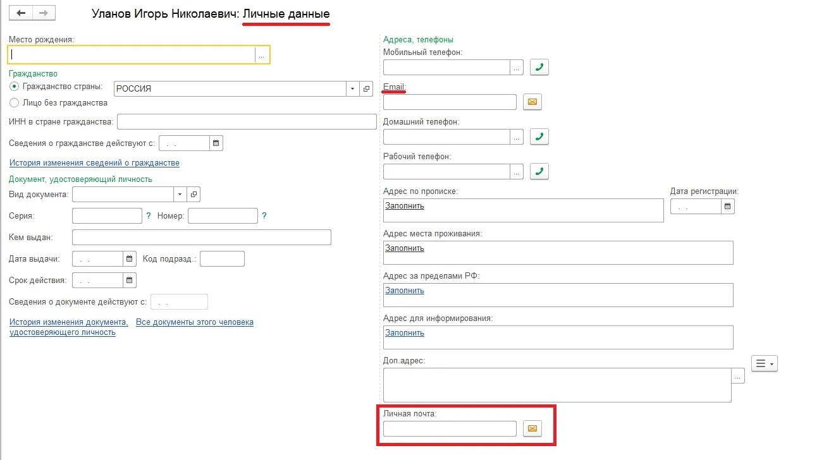Click into the ИНН в стране гражданства field
The height and width of the screenshot is (460, 824).
[x=247, y=121]
